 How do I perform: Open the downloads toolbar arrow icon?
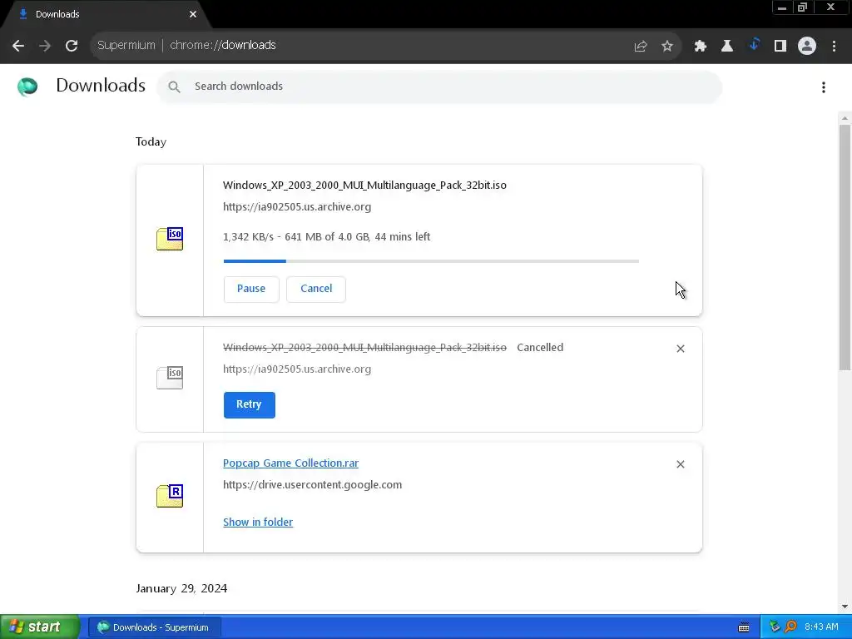point(754,45)
